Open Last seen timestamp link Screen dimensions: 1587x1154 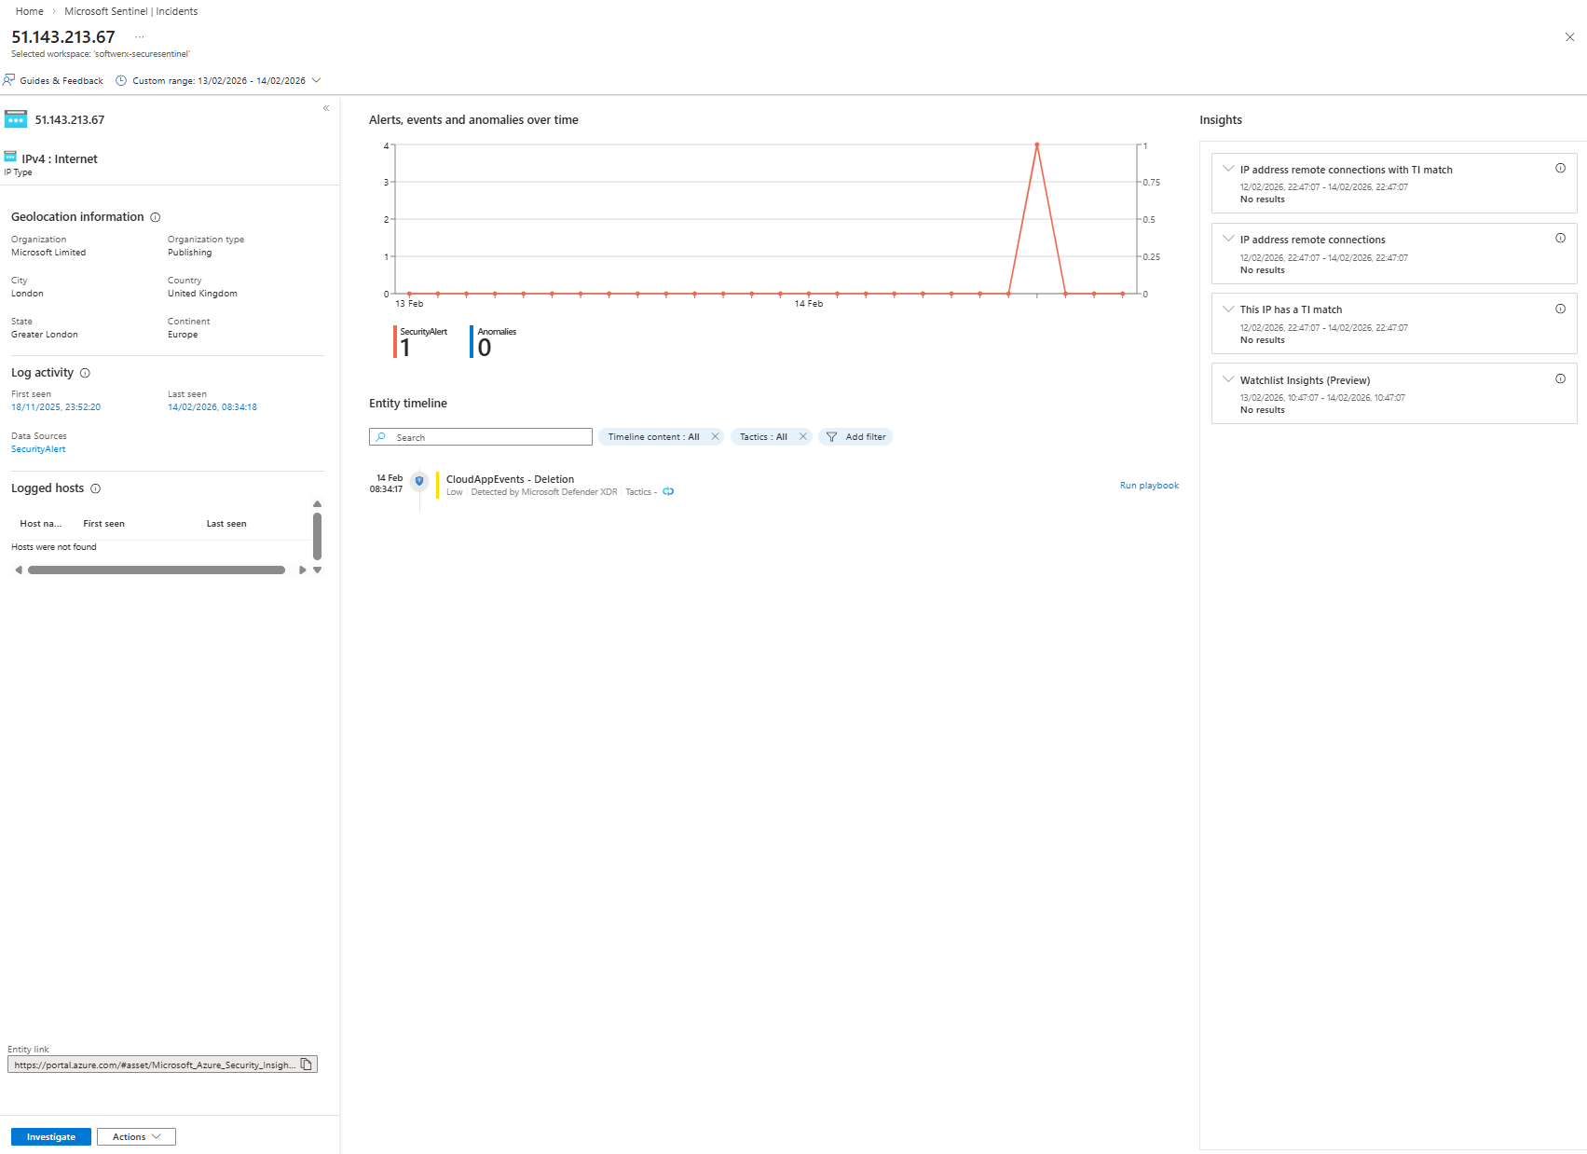click(x=212, y=407)
